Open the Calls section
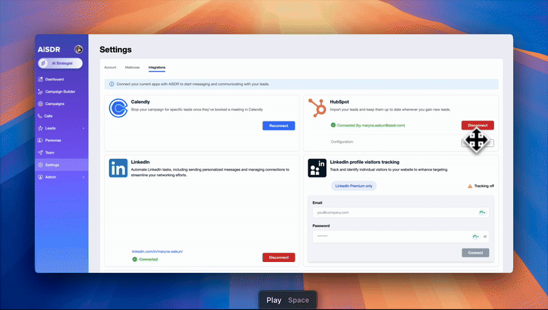 pos(49,116)
